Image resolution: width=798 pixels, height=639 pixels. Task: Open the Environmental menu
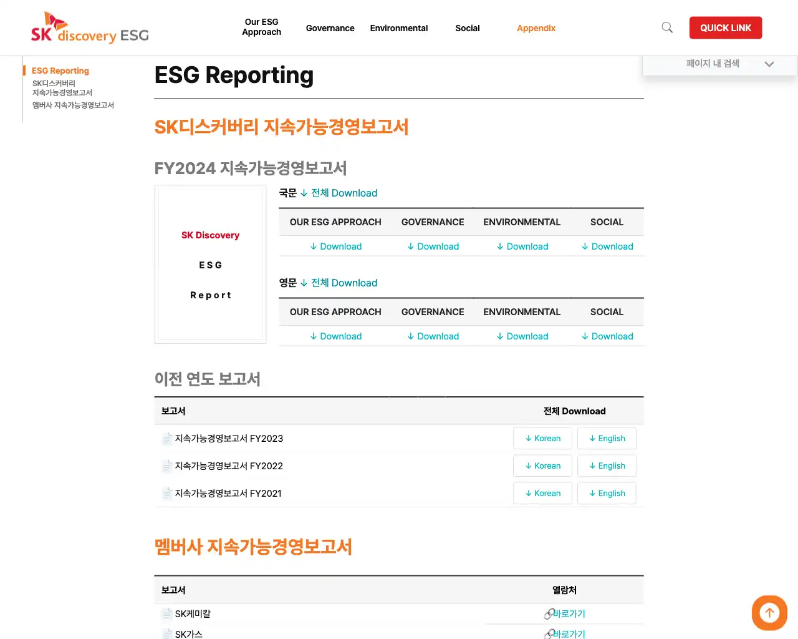(x=399, y=28)
